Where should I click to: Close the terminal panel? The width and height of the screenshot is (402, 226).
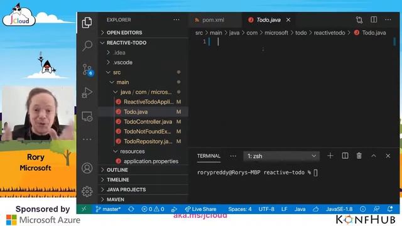coord(388,156)
